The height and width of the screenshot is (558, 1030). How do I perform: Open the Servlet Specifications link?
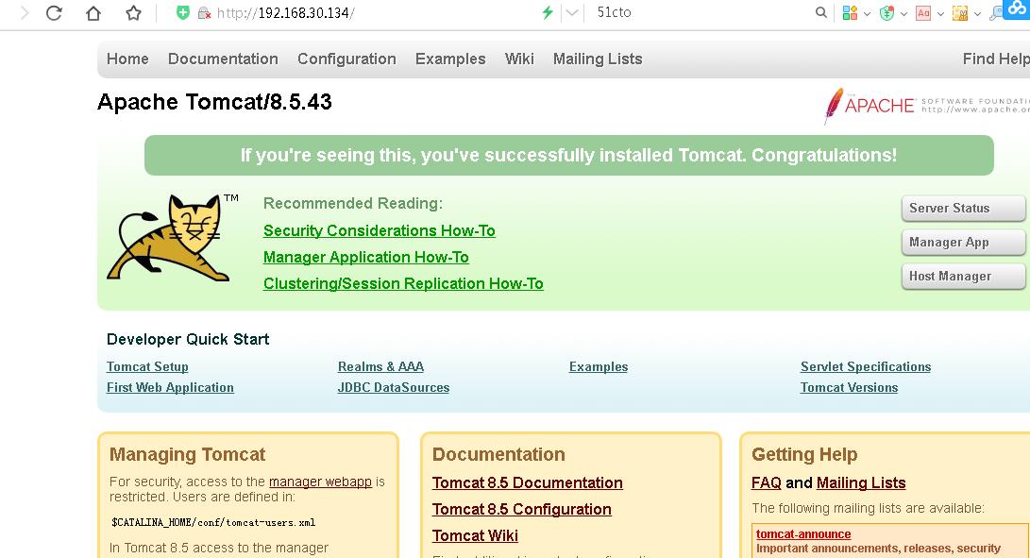(x=865, y=366)
